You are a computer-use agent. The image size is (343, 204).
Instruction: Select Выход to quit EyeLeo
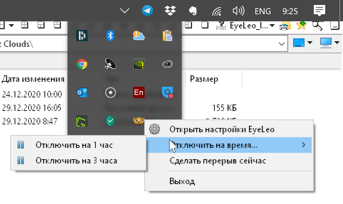[229, 181]
